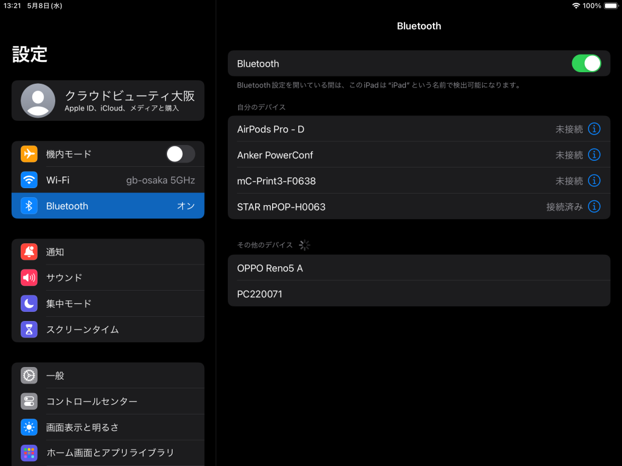
Task: Open info for STAR mPOP-H0063
Action: (594, 207)
